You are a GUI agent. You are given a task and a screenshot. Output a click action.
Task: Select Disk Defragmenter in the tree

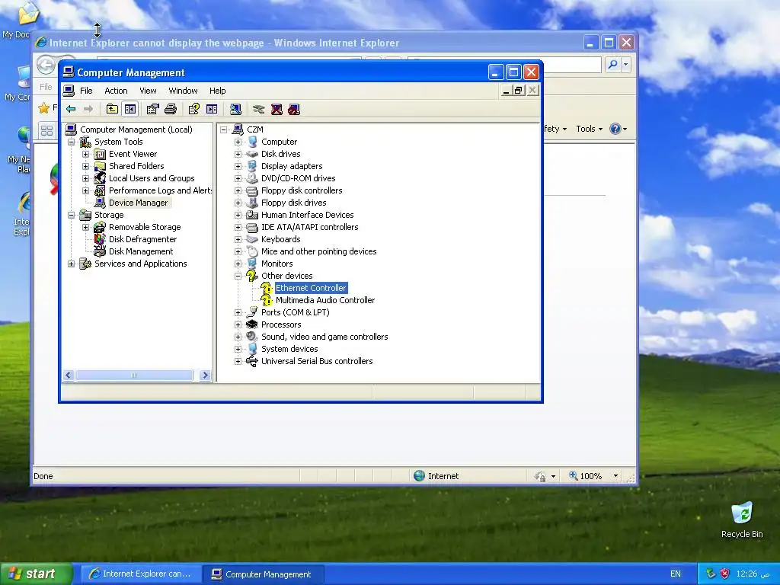(x=142, y=239)
